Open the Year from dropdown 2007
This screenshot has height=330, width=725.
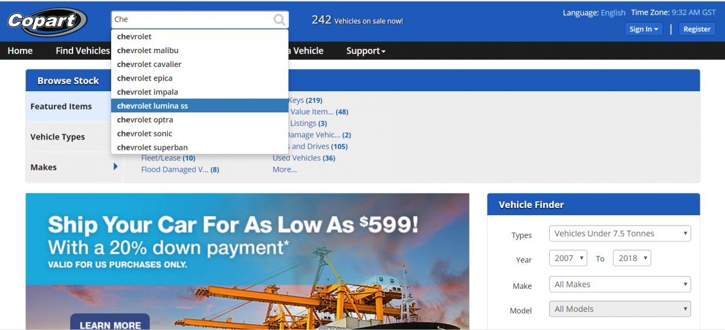568,258
